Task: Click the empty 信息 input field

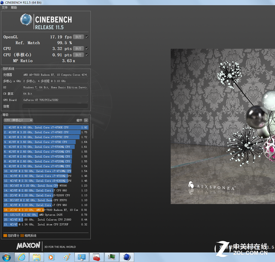Action: tap(55, 106)
